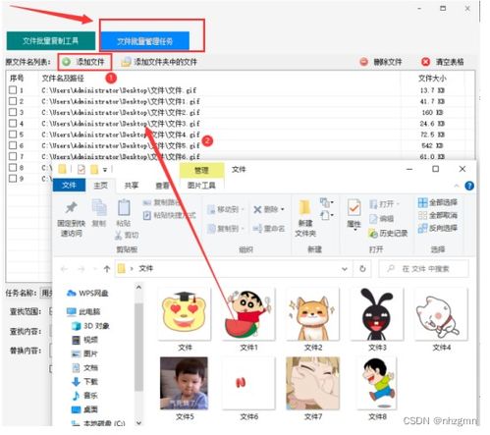This screenshot has height=435, width=490.
Task: Check the checkbox for row 7
Action: [13, 156]
